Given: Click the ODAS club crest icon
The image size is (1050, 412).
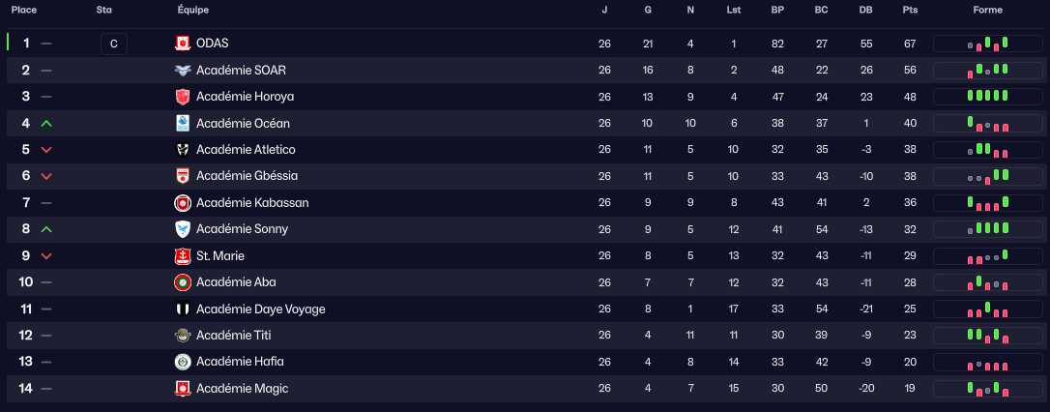Looking at the screenshot, I should pyautogui.click(x=182, y=44).
